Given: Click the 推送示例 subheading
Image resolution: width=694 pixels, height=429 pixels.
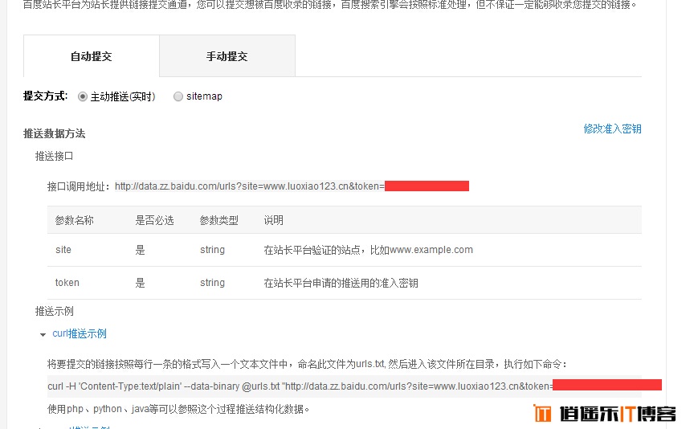Looking at the screenshot, I should [54, 311].
